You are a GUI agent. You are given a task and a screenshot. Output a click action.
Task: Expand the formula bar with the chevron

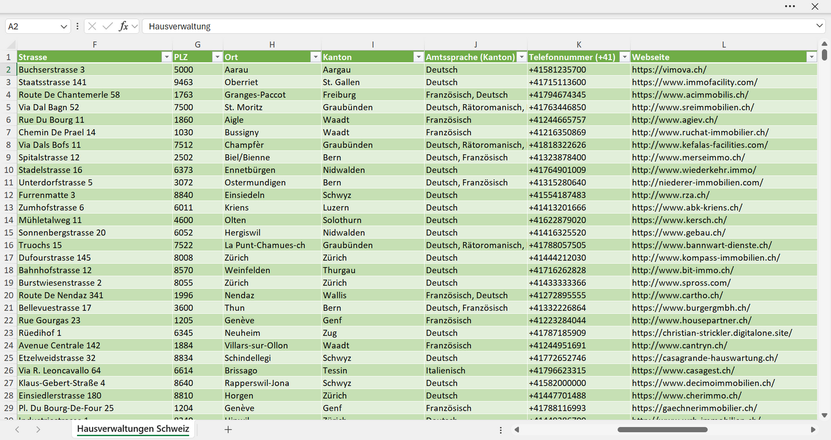(819, 26)
